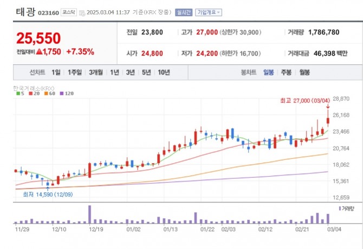This screenshot has width=363, height=249.
Task: Click the 거래대금 value 46,398 백만
Action: pos(330,53)
